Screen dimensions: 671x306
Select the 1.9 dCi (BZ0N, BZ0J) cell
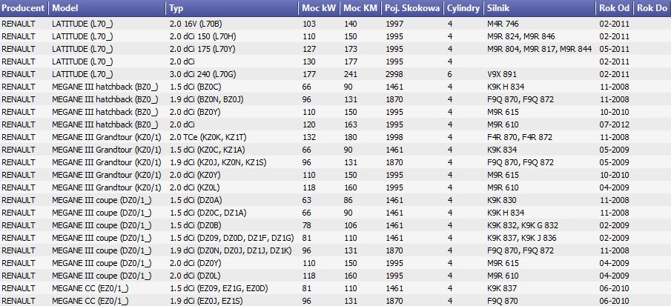tap(207, 99)
